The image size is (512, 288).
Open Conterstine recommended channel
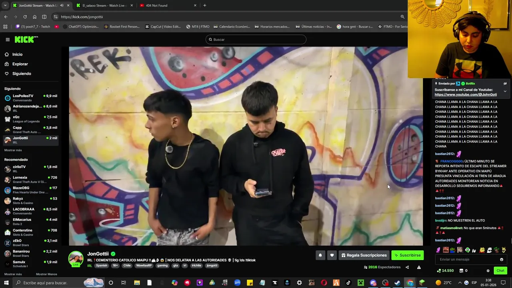[31, 232]
